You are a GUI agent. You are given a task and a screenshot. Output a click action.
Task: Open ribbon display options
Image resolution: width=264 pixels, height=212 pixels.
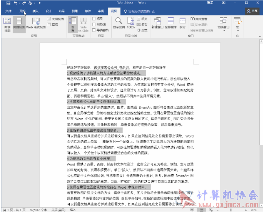pos(224,3)
